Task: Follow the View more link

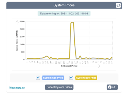Action: pyautogui.click(x=17, y=88)
